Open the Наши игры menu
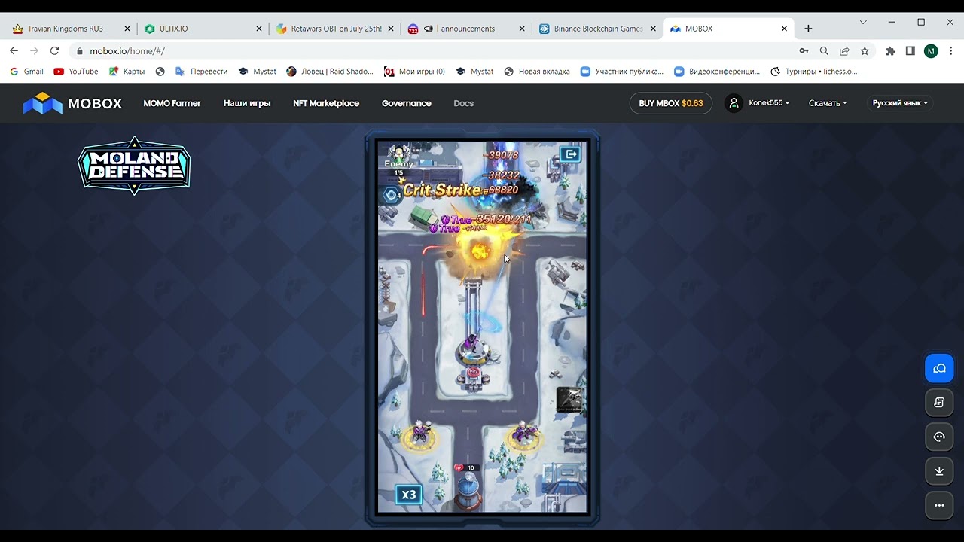The width and height of the screenshot is (964, 542). [247, 103]
